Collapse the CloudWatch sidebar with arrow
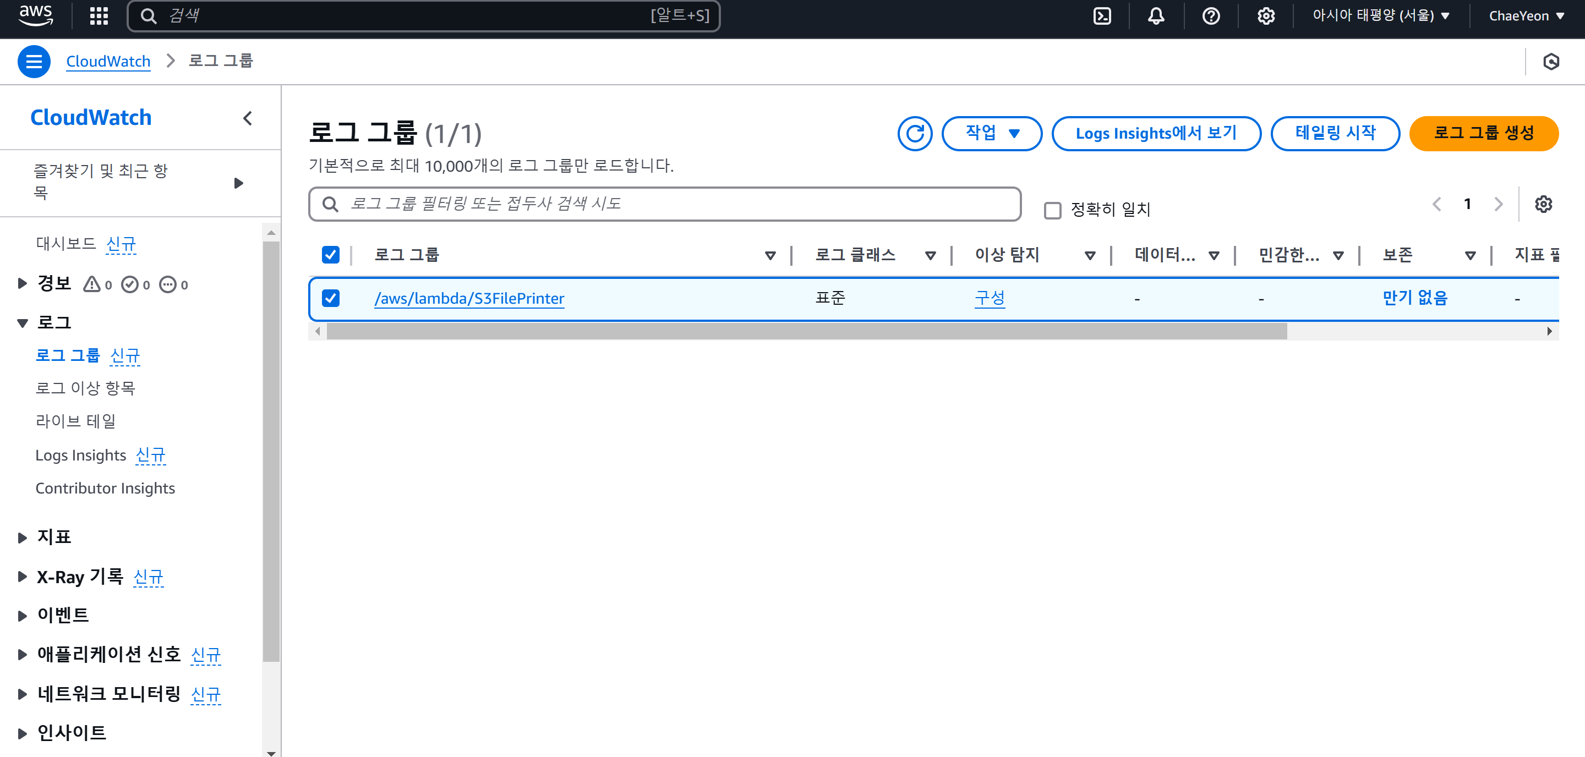1585x757 pixels. tap(247, 118)
